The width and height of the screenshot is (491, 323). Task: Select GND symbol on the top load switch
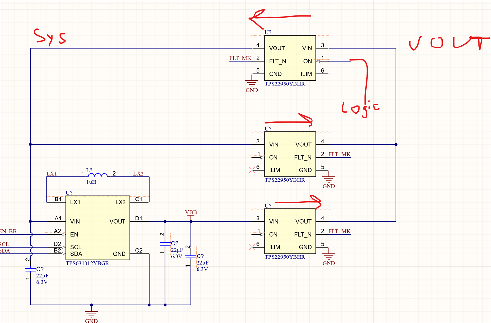point(252,83)
